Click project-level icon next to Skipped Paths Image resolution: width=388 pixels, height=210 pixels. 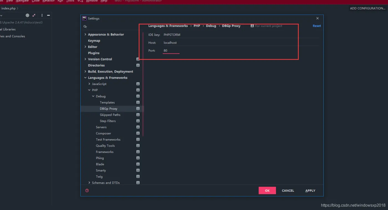point(138,115)
